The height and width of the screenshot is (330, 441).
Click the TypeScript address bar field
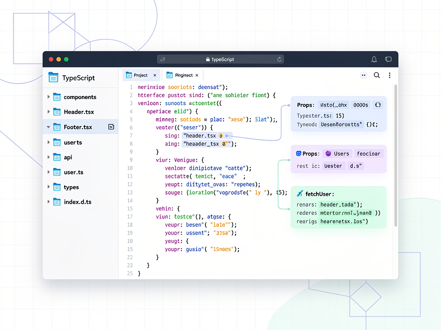[220, 59]
